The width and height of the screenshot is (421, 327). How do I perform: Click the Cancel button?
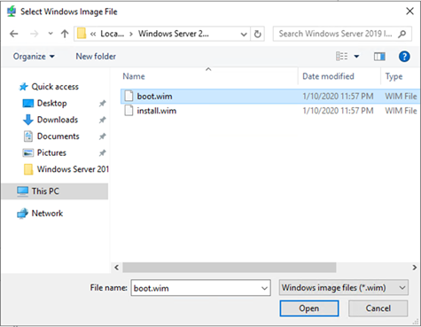pos(378,308)
